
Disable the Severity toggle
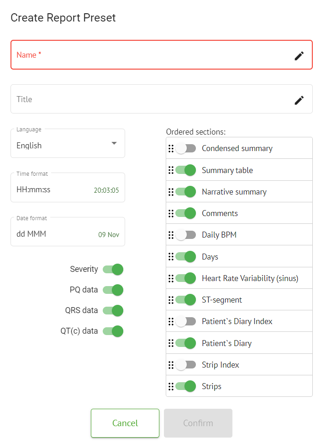(113, 269)
